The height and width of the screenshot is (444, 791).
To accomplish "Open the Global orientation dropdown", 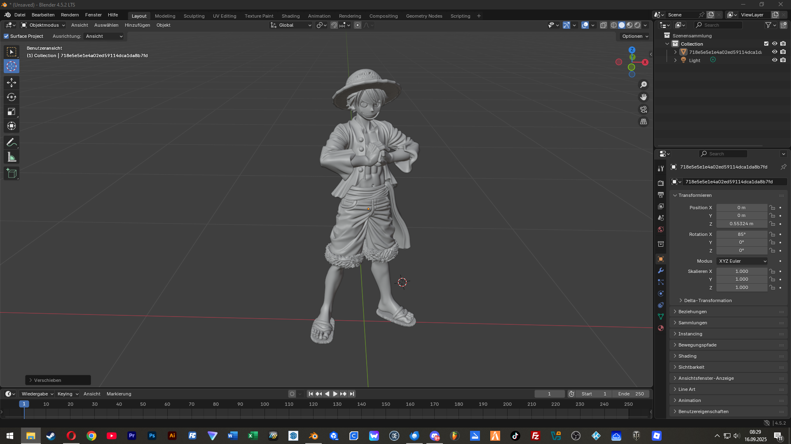I will tap(291, 25).
